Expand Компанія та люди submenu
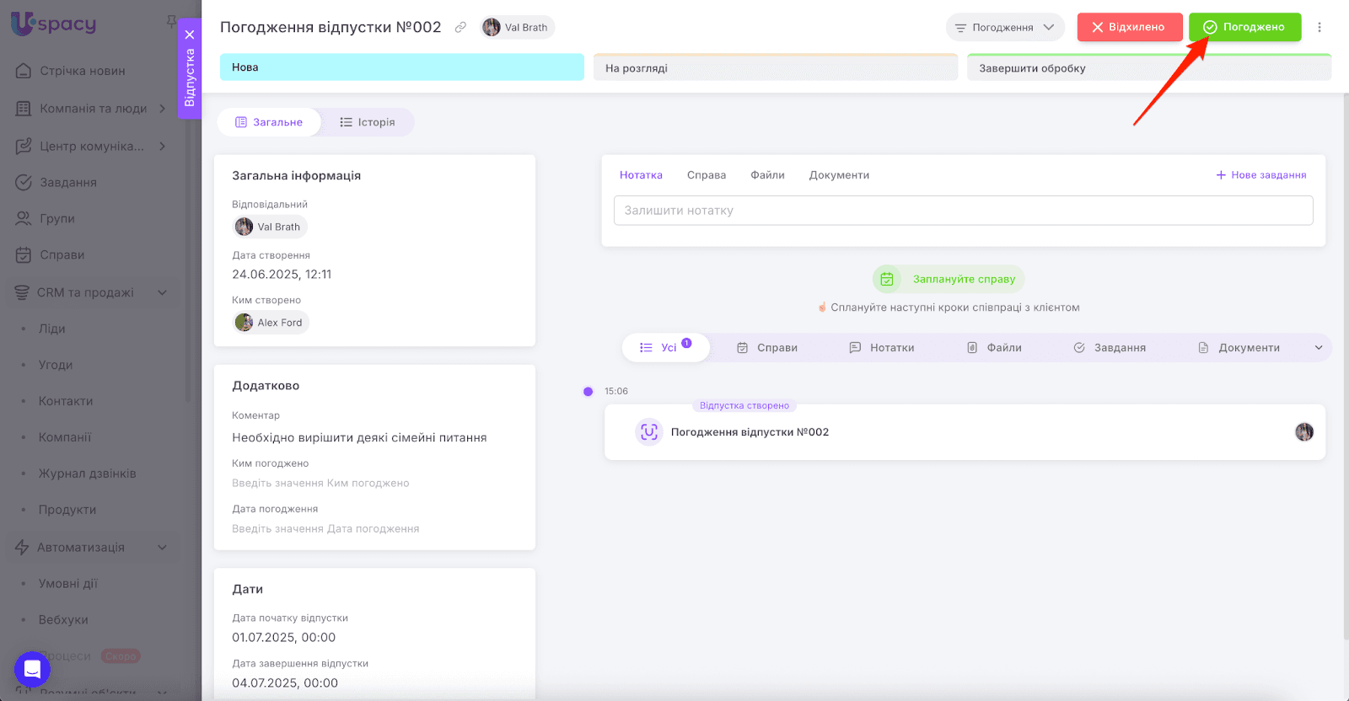 pos(162,108)
